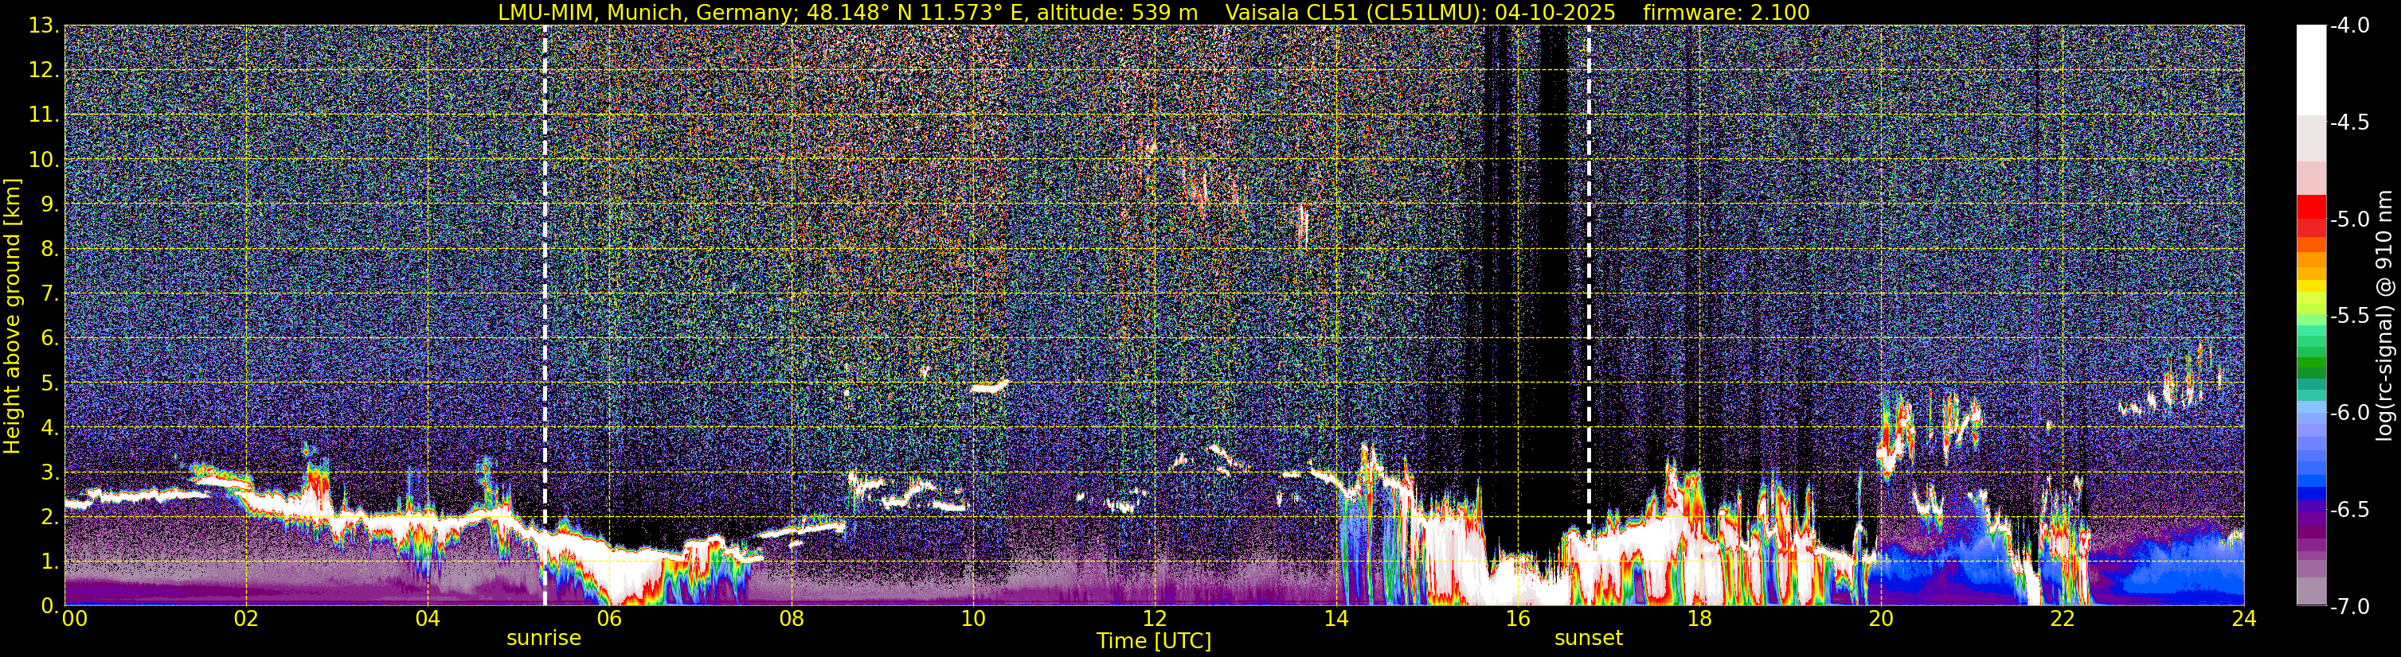Viewport: 2401px width, 657px height.
Task: Click time-axis tick label "12"
Action: (1154, 619)
